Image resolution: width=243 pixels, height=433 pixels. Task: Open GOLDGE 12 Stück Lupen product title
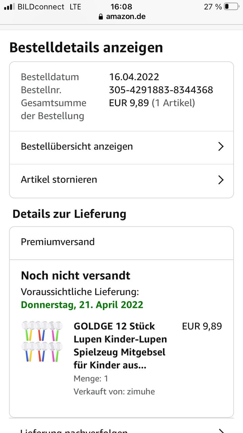tap(120, 345)
